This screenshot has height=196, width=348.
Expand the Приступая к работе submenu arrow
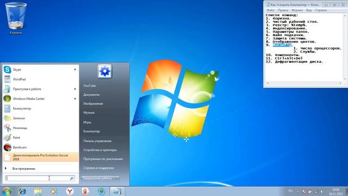[75, 89]
